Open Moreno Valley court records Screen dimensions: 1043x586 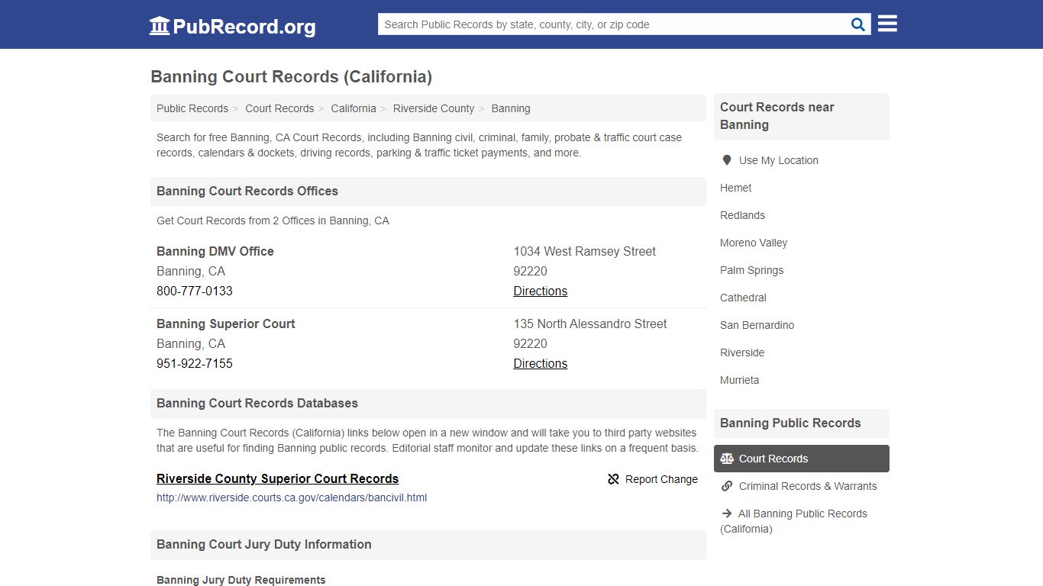754,243
